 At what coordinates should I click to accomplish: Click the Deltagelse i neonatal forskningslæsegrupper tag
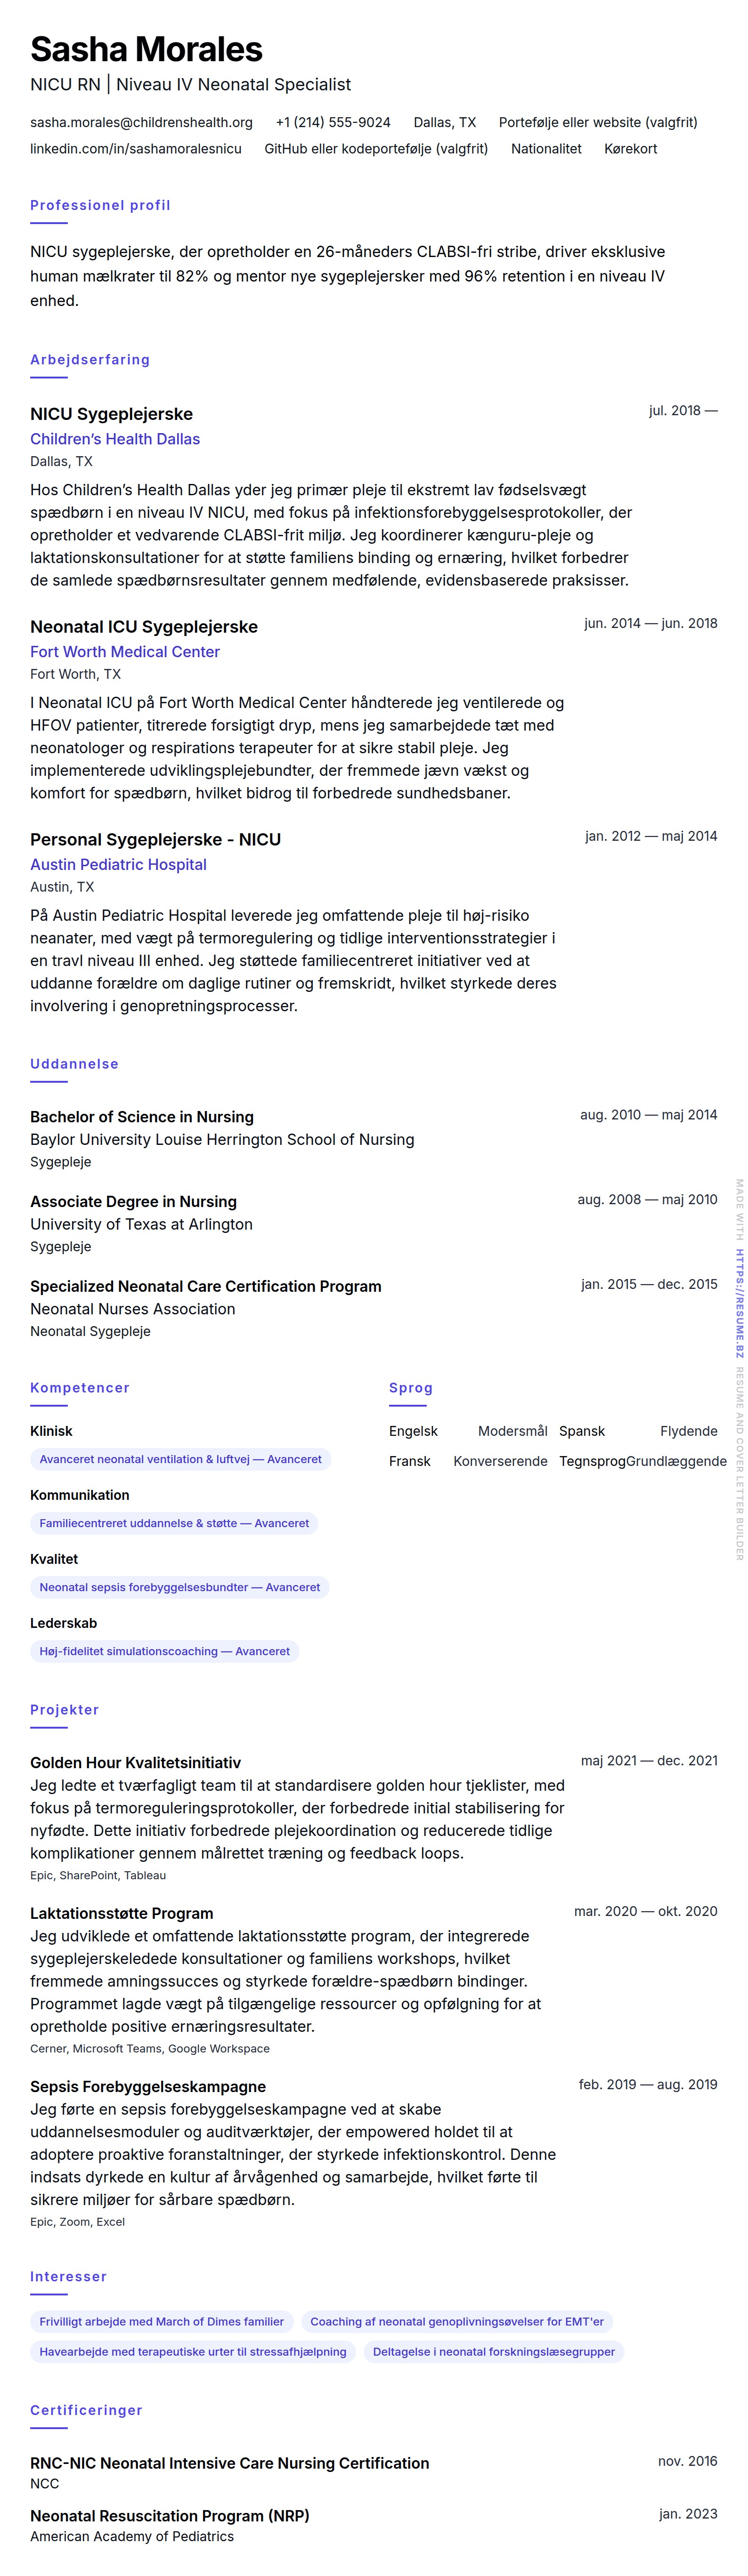(x=493, y=2351)
